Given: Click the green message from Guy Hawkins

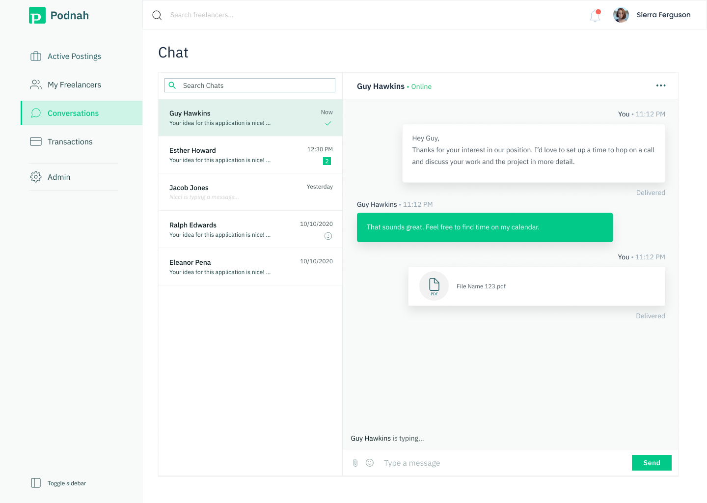Looking at the screenshot, I should pos(485,227).
